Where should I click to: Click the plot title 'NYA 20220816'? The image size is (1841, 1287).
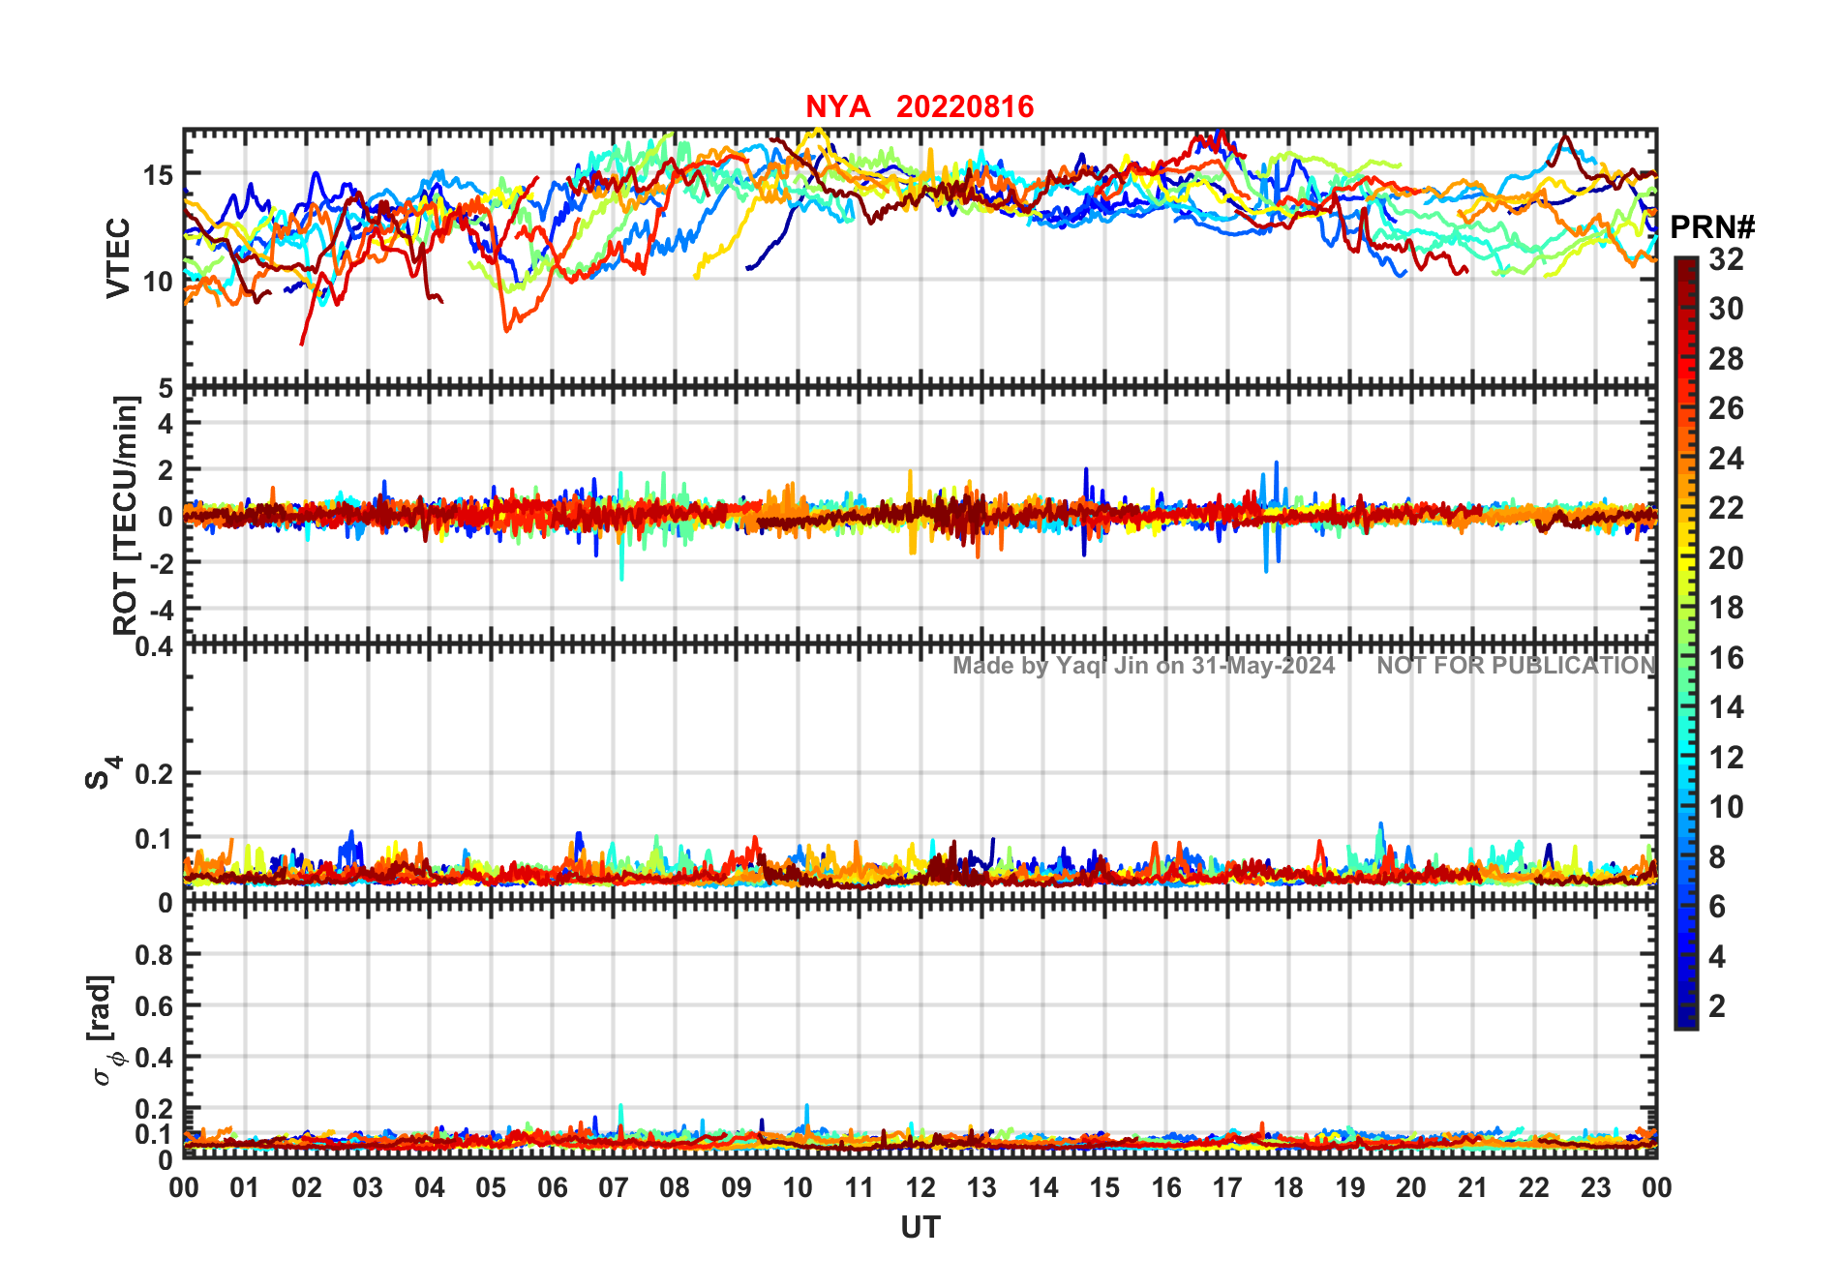[920, 106]
